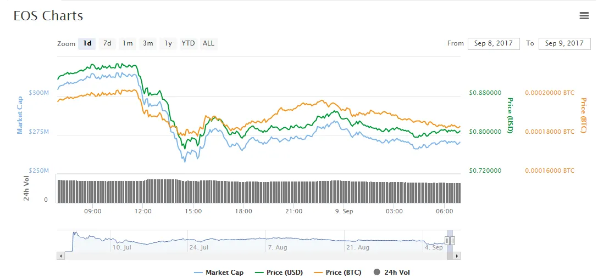Click the navigator scrollbar left arrow
This screenshot has height=278, width=598.
pyautogui.click(x=60, y=256)
